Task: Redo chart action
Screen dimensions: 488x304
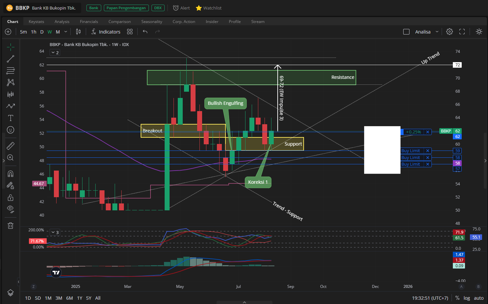Action: 157,32
